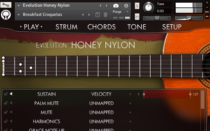Toggle lock icon on HARMONICS row

click(x=6, y=121)
